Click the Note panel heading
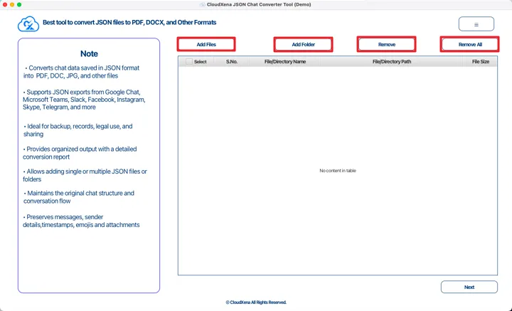This screenshot has height=311, width=512. tap(89, 54)
